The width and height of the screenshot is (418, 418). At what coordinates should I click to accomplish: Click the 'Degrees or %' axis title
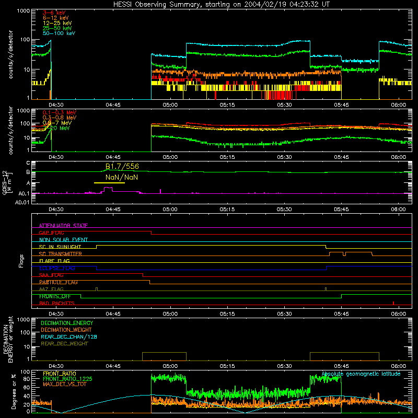click(14, 391)
